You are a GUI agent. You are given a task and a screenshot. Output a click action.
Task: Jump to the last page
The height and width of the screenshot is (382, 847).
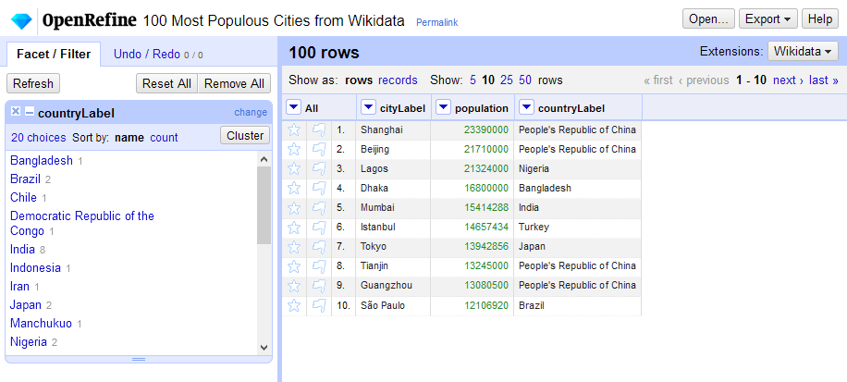pyautogui.click(x=823, y=80)
